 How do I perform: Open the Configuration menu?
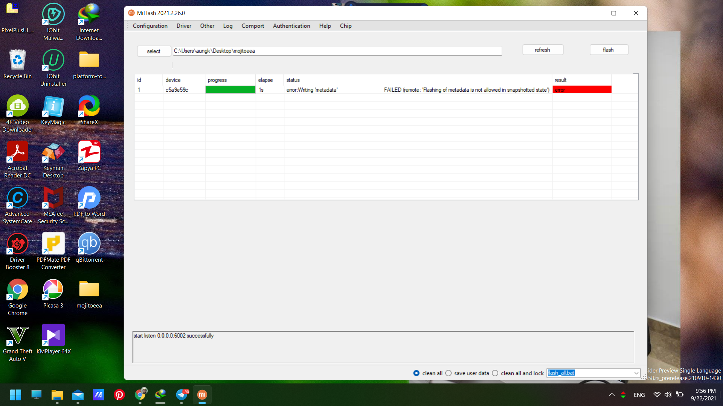coord(150,26)
